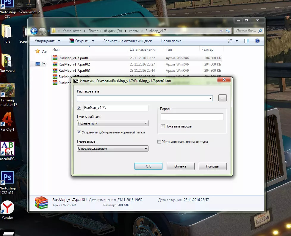Click the Отмена button
This screenshot has height=236, width=291.
point(180,166)
